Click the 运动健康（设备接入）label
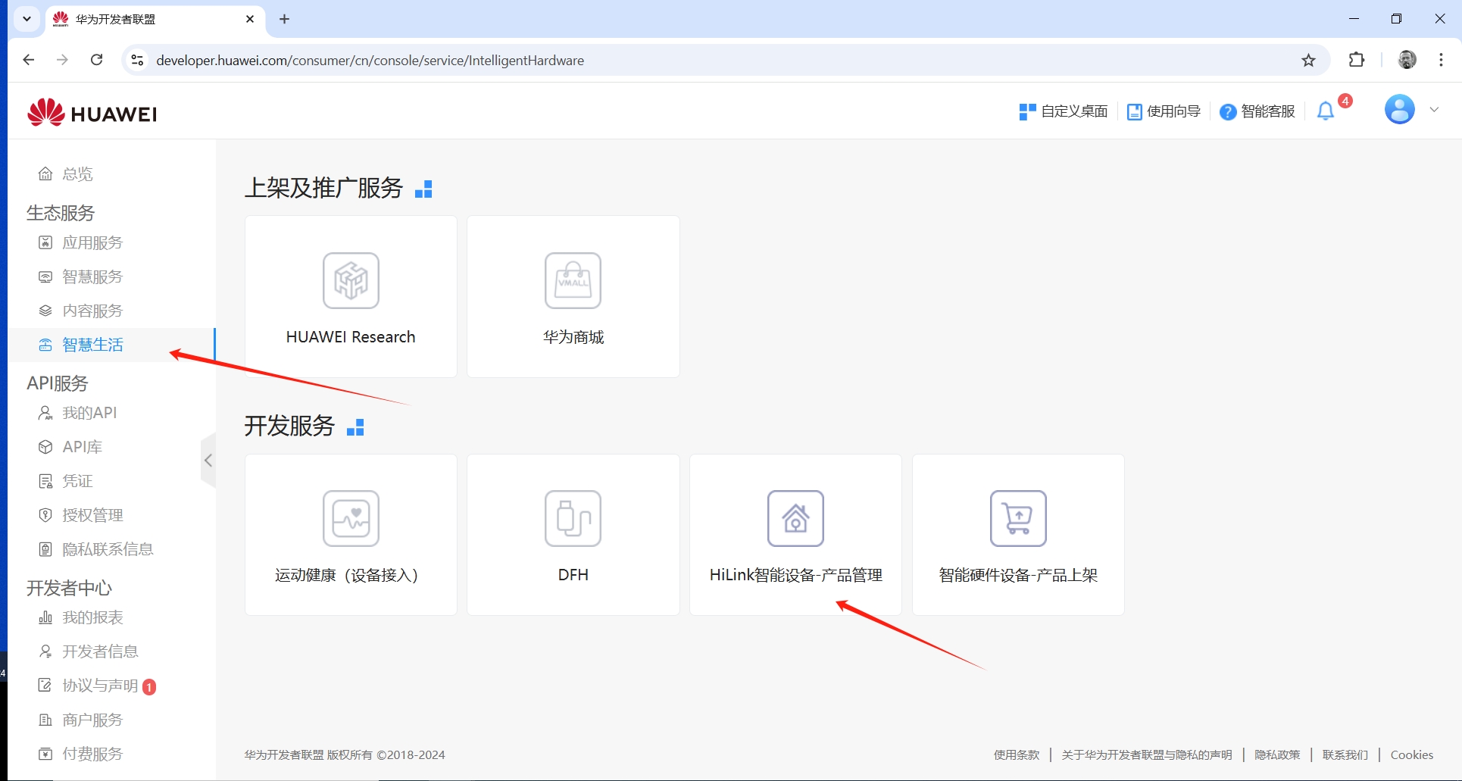Screen dimensions: 1462x781 click(x=347, y=575)
